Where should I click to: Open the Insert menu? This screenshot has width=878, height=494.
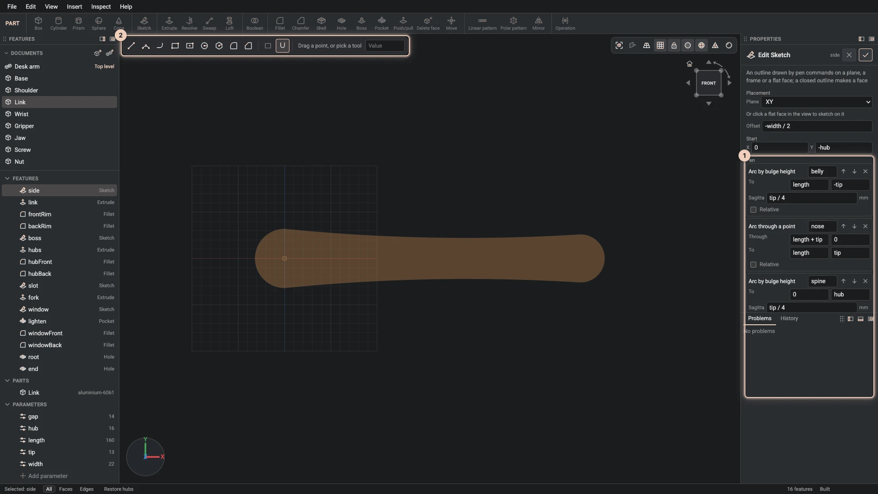pos(75,6)
